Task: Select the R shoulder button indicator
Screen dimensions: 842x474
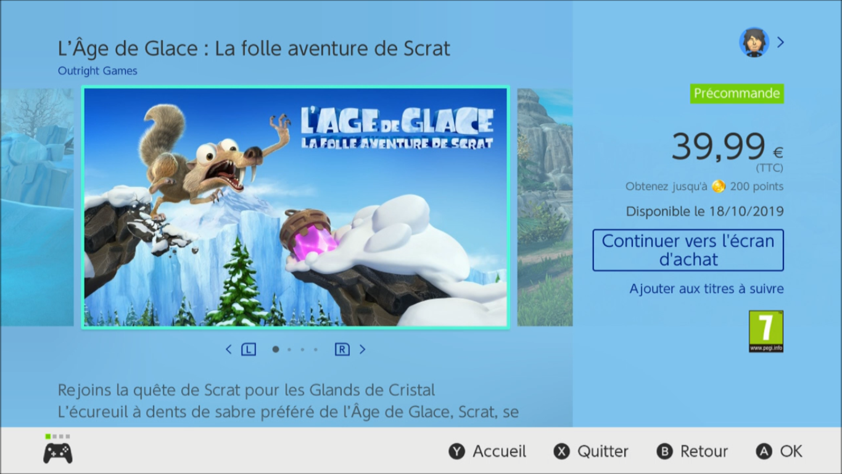Action: pos(342,350)
